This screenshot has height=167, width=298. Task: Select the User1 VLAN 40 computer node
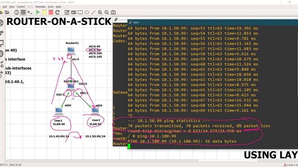(59, 111)
